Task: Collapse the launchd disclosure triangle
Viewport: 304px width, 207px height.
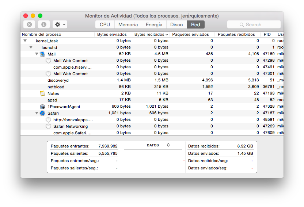Action: pyautogui.click(x=31, y=47)
